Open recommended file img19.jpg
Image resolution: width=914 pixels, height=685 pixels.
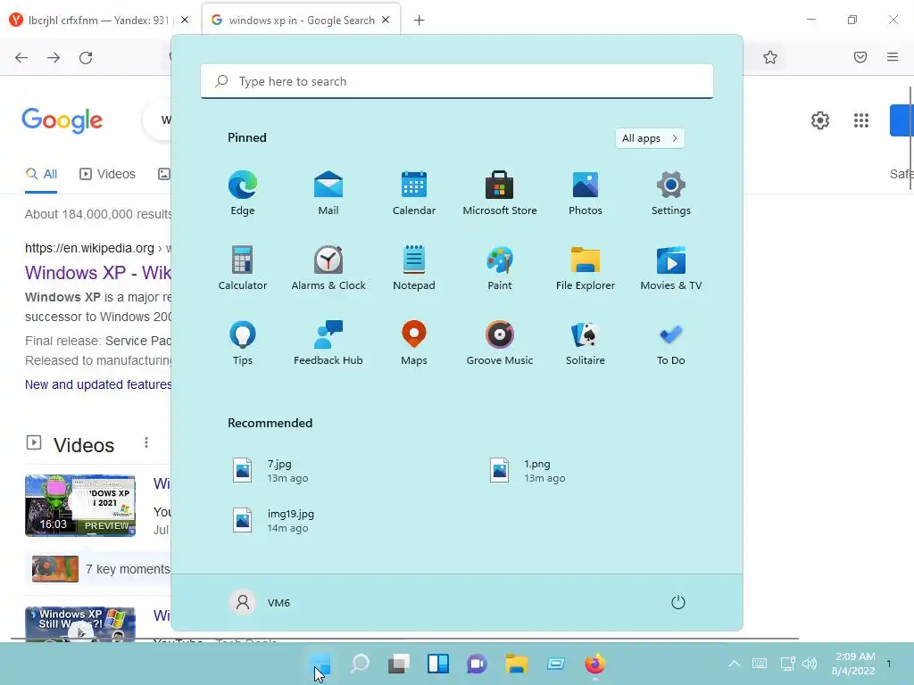[x=274, y=521]
